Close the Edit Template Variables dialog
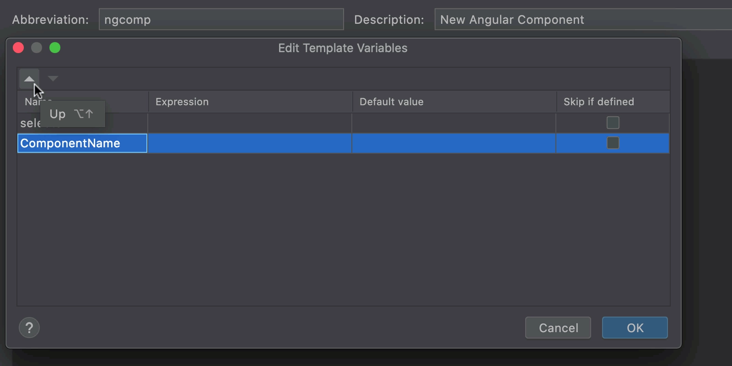Viewport: 732px width, 366px height. click(x=18, y=48)
